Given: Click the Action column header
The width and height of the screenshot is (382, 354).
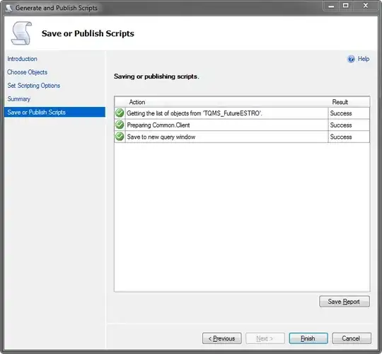Looking at the screenshot, I should pos(137,102).
